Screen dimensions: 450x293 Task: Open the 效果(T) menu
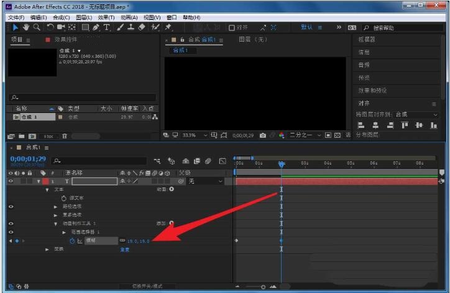[x=106, y=17]
